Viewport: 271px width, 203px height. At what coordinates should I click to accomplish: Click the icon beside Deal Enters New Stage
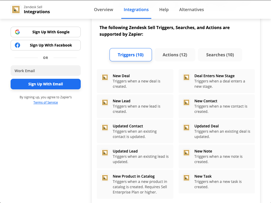(187, 77)
